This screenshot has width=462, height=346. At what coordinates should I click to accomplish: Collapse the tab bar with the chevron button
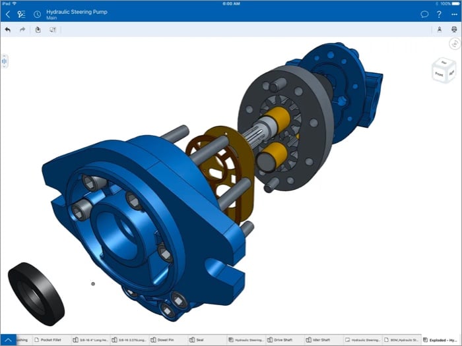[8, 340]
